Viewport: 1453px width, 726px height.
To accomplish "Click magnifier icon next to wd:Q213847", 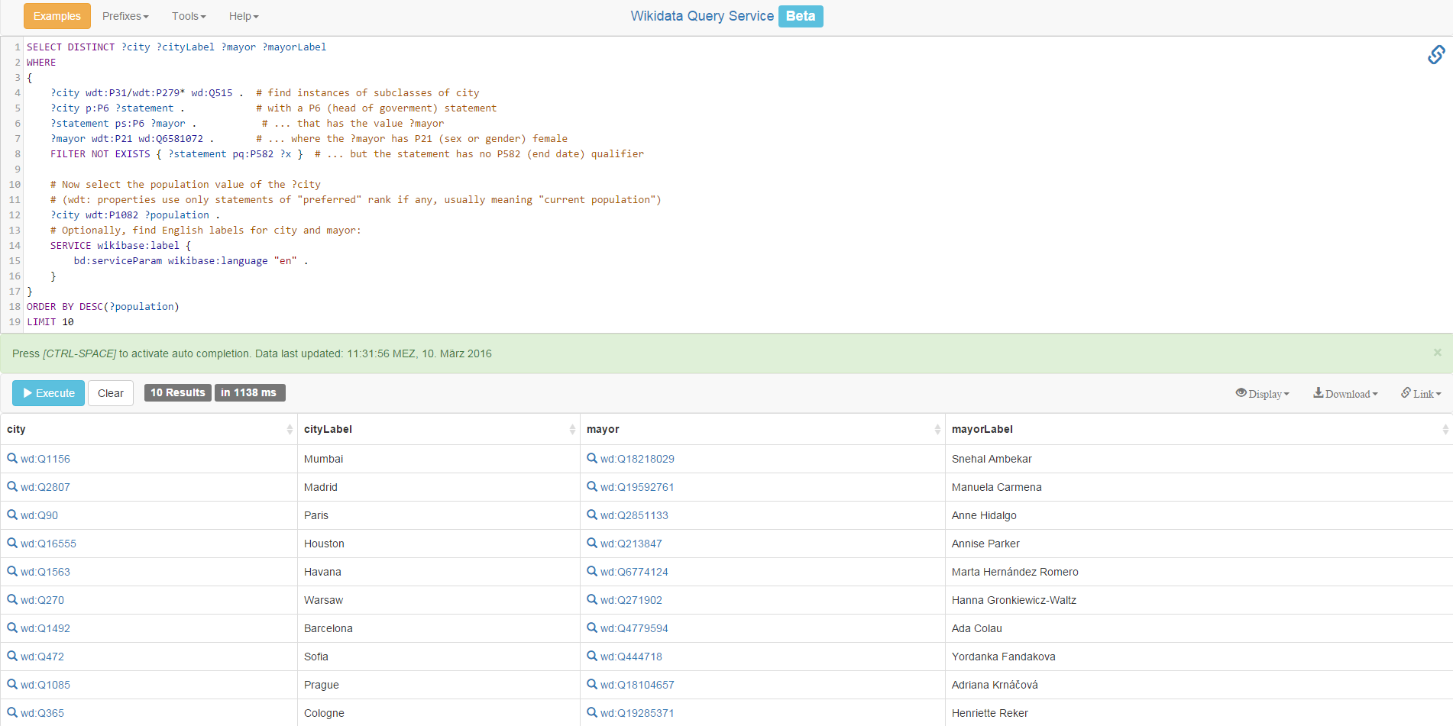I will [x=592, y=543].
